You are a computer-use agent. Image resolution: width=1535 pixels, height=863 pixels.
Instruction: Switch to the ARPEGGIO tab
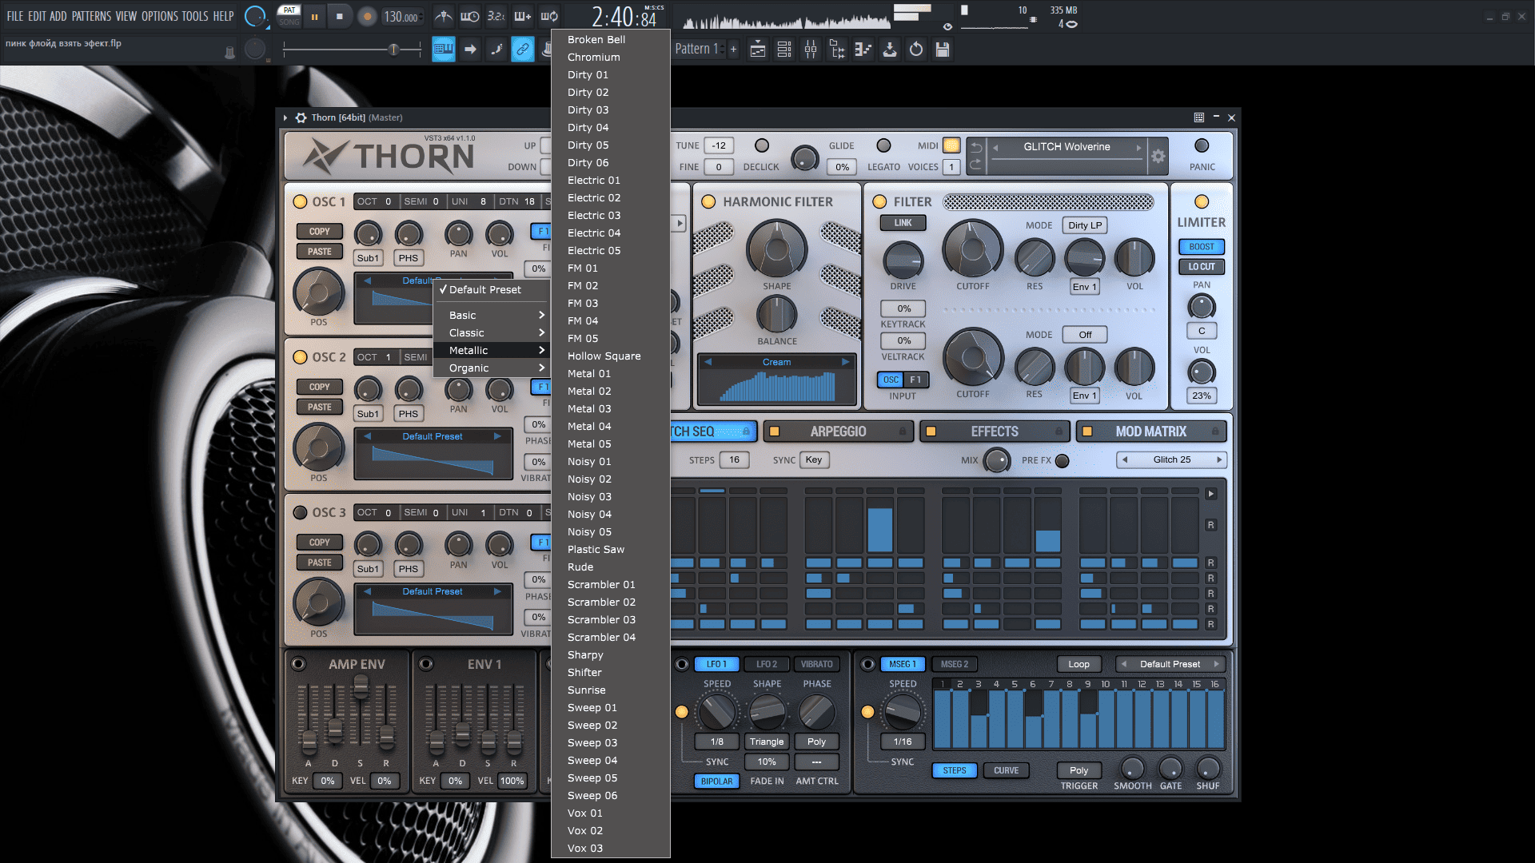click(x=838, y=431)
